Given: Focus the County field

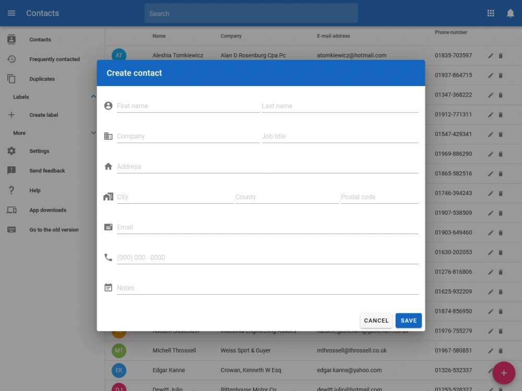Looking at the screenshot, I should 287,197.
